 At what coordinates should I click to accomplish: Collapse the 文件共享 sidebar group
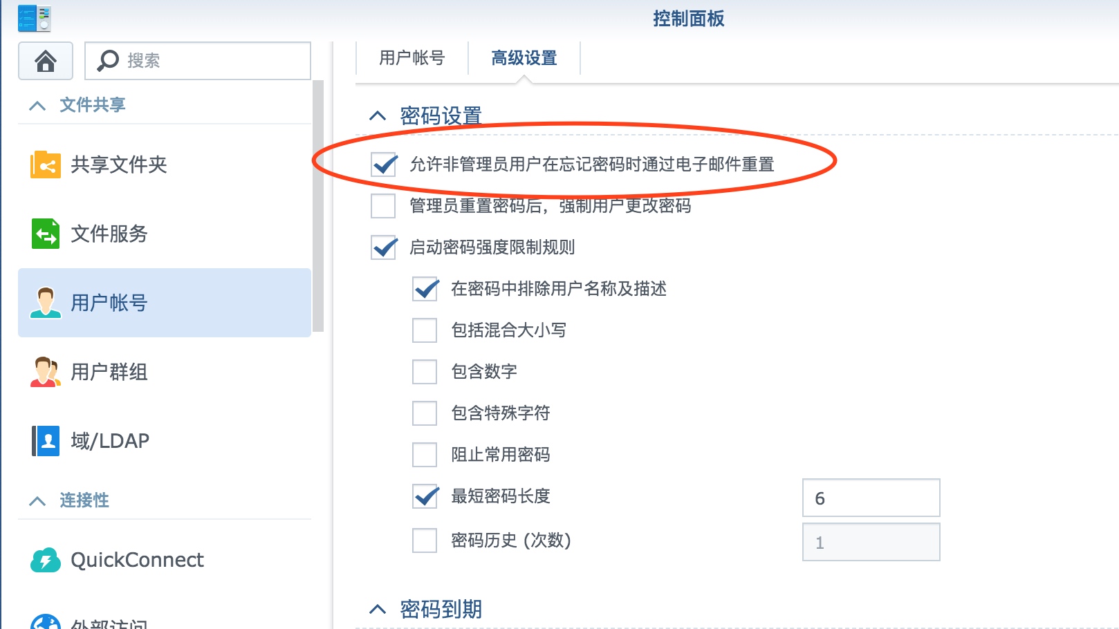coord(37,106)
